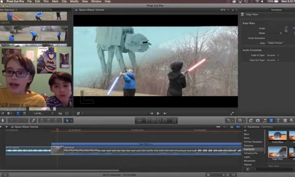Open the Modify menu
The width and height of the screenshot is (295, 177).
click(x=74, y=1)
